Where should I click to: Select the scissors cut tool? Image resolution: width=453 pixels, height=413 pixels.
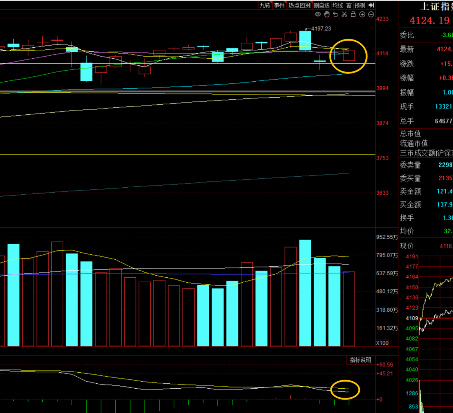tap(344, 14)
